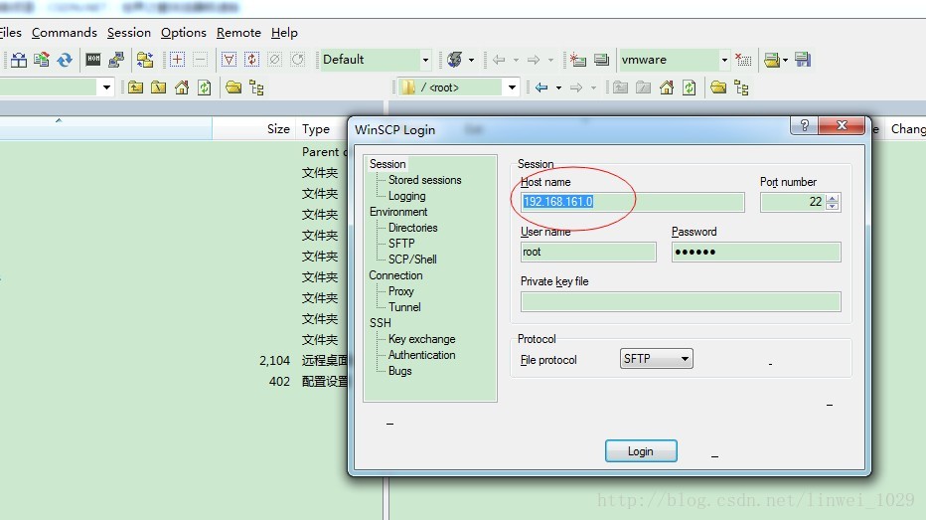Go to local parent directory icon

[135, 87]
